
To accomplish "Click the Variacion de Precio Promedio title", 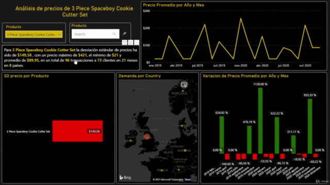I will (245, 76).
